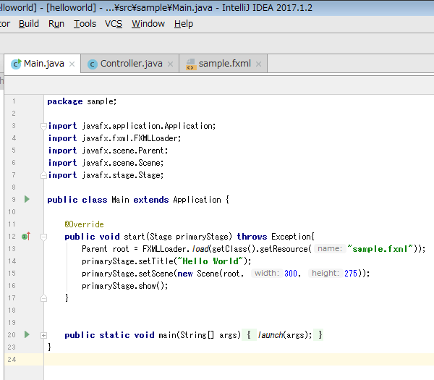Click the Main.java class file icon
434x380 pixels.
pos(16,64)
